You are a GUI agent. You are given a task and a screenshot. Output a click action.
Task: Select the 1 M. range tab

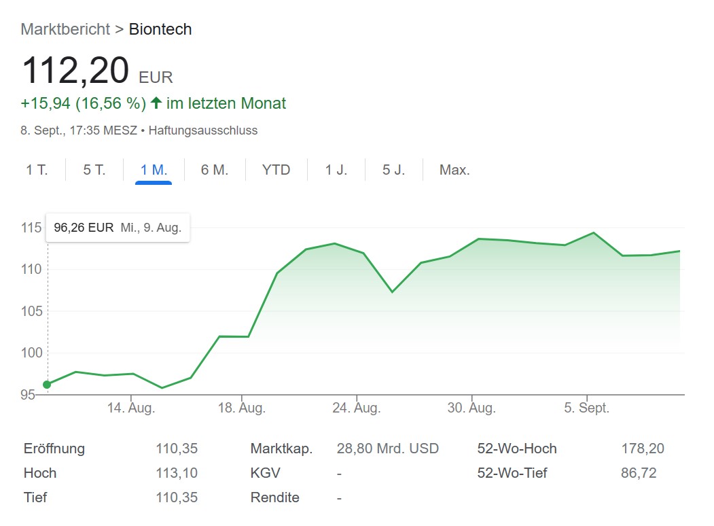(x=154, y=170)
